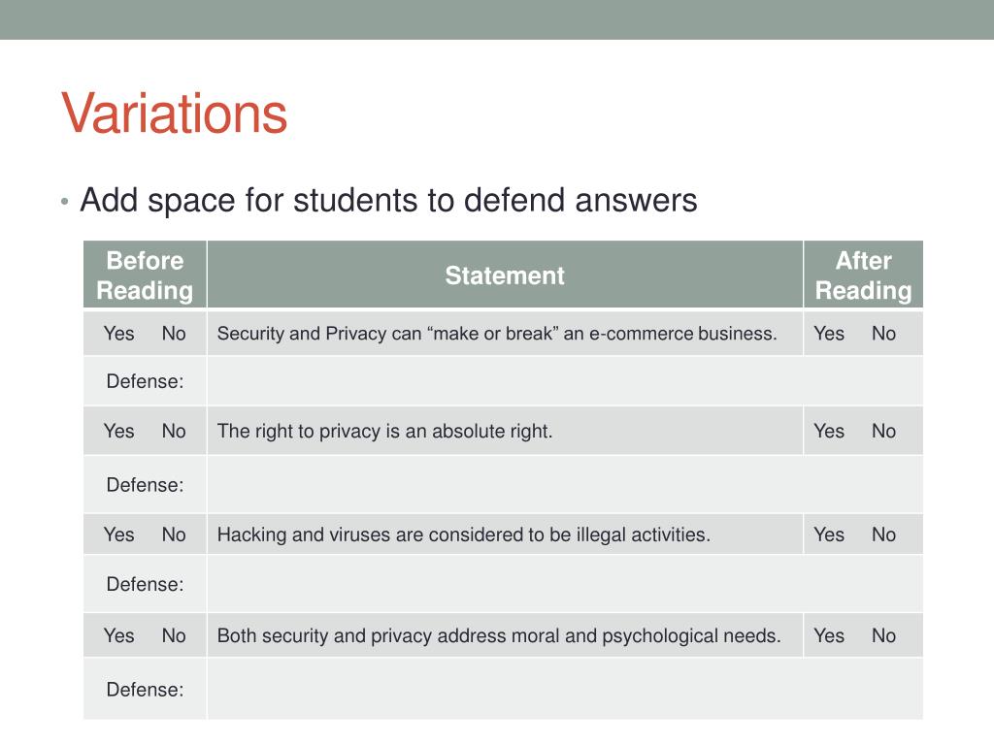Click the Defense field under psychological needs statement
Viewport: 994px width, 745px height.
(x=565, y=689)
